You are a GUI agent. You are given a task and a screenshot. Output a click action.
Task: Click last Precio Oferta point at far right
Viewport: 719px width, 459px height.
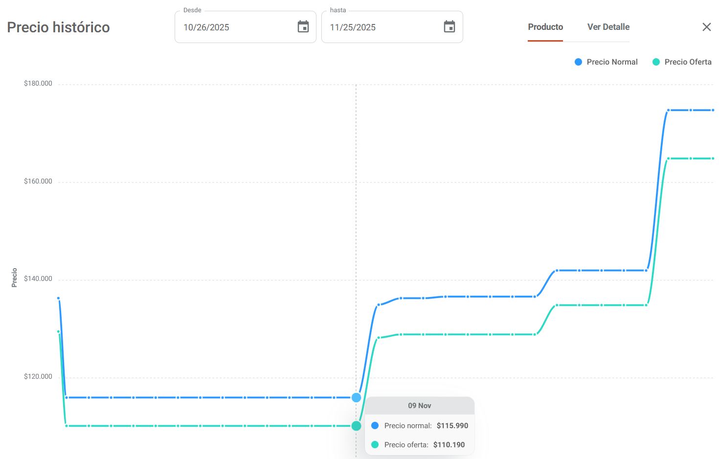click(x=713, y=159)
